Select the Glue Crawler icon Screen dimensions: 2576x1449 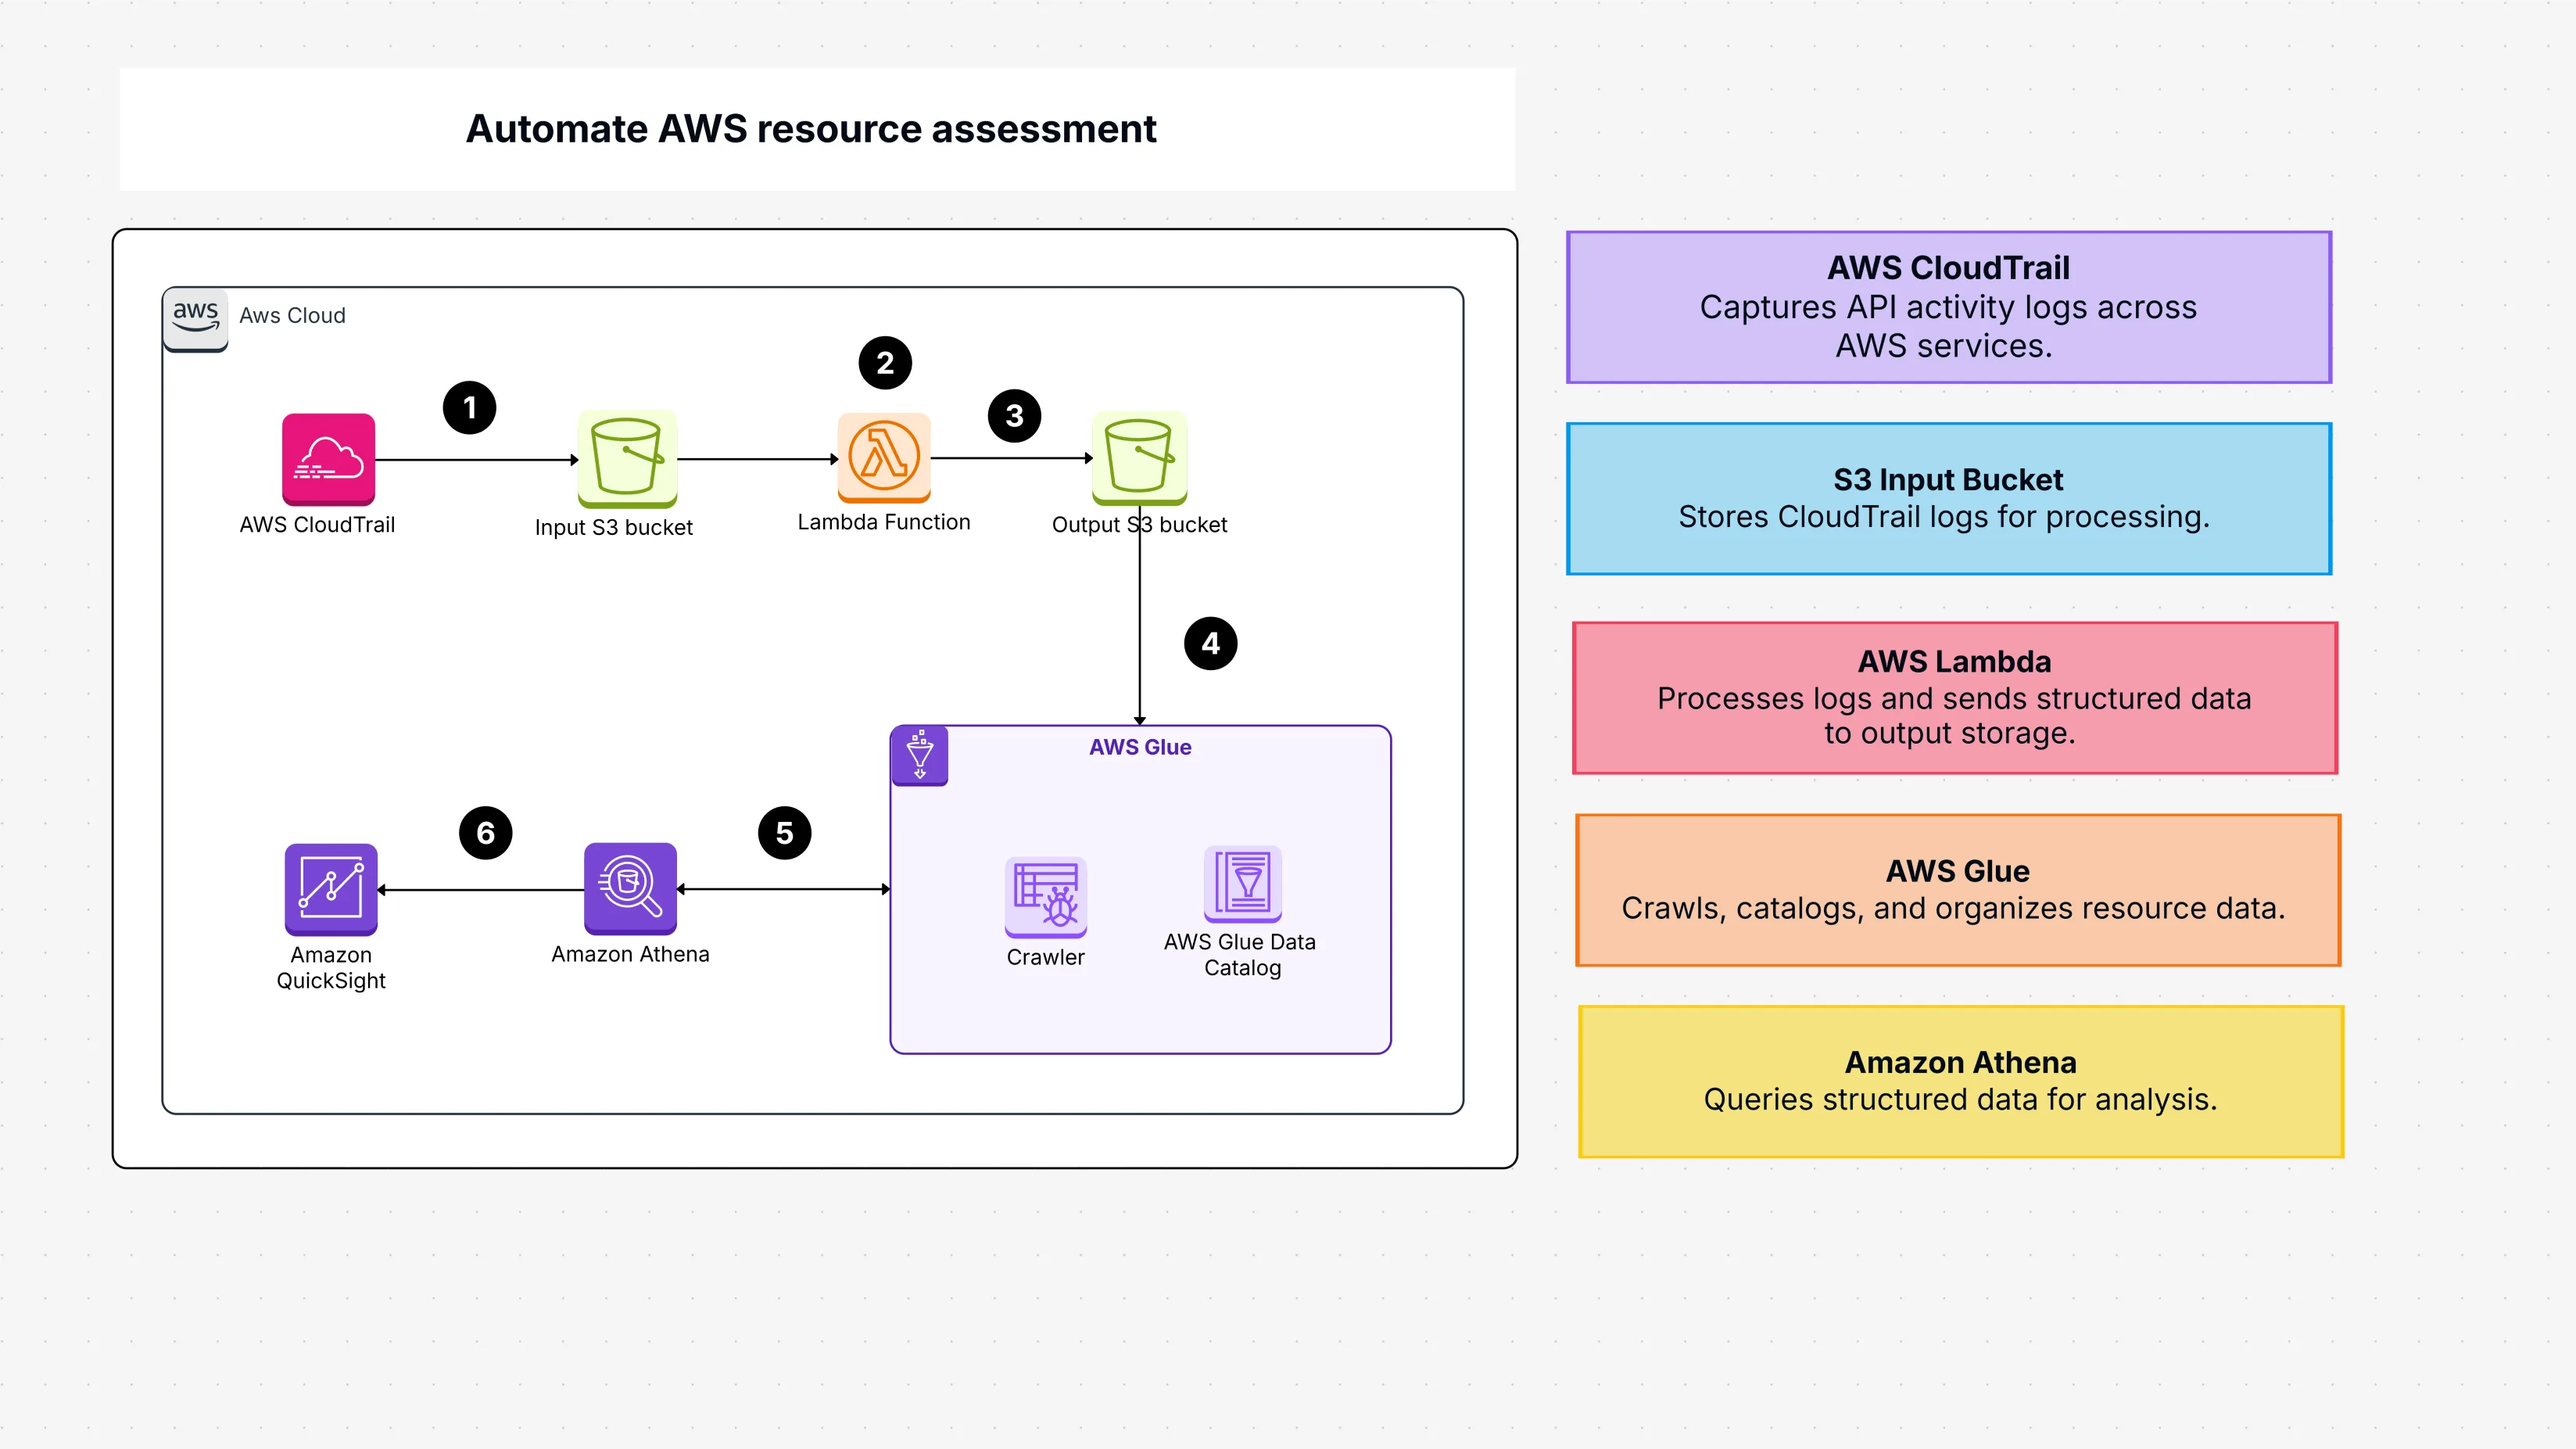[1045, 896]
